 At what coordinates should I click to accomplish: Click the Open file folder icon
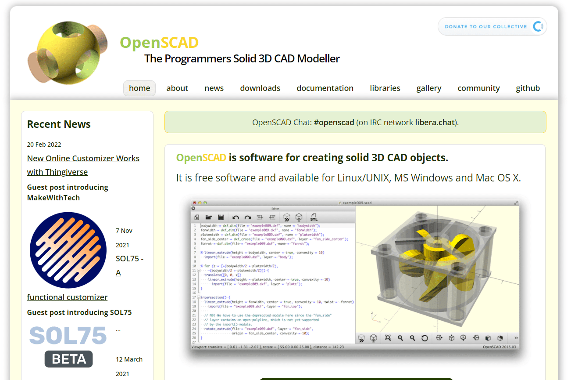tap(209, 217)
